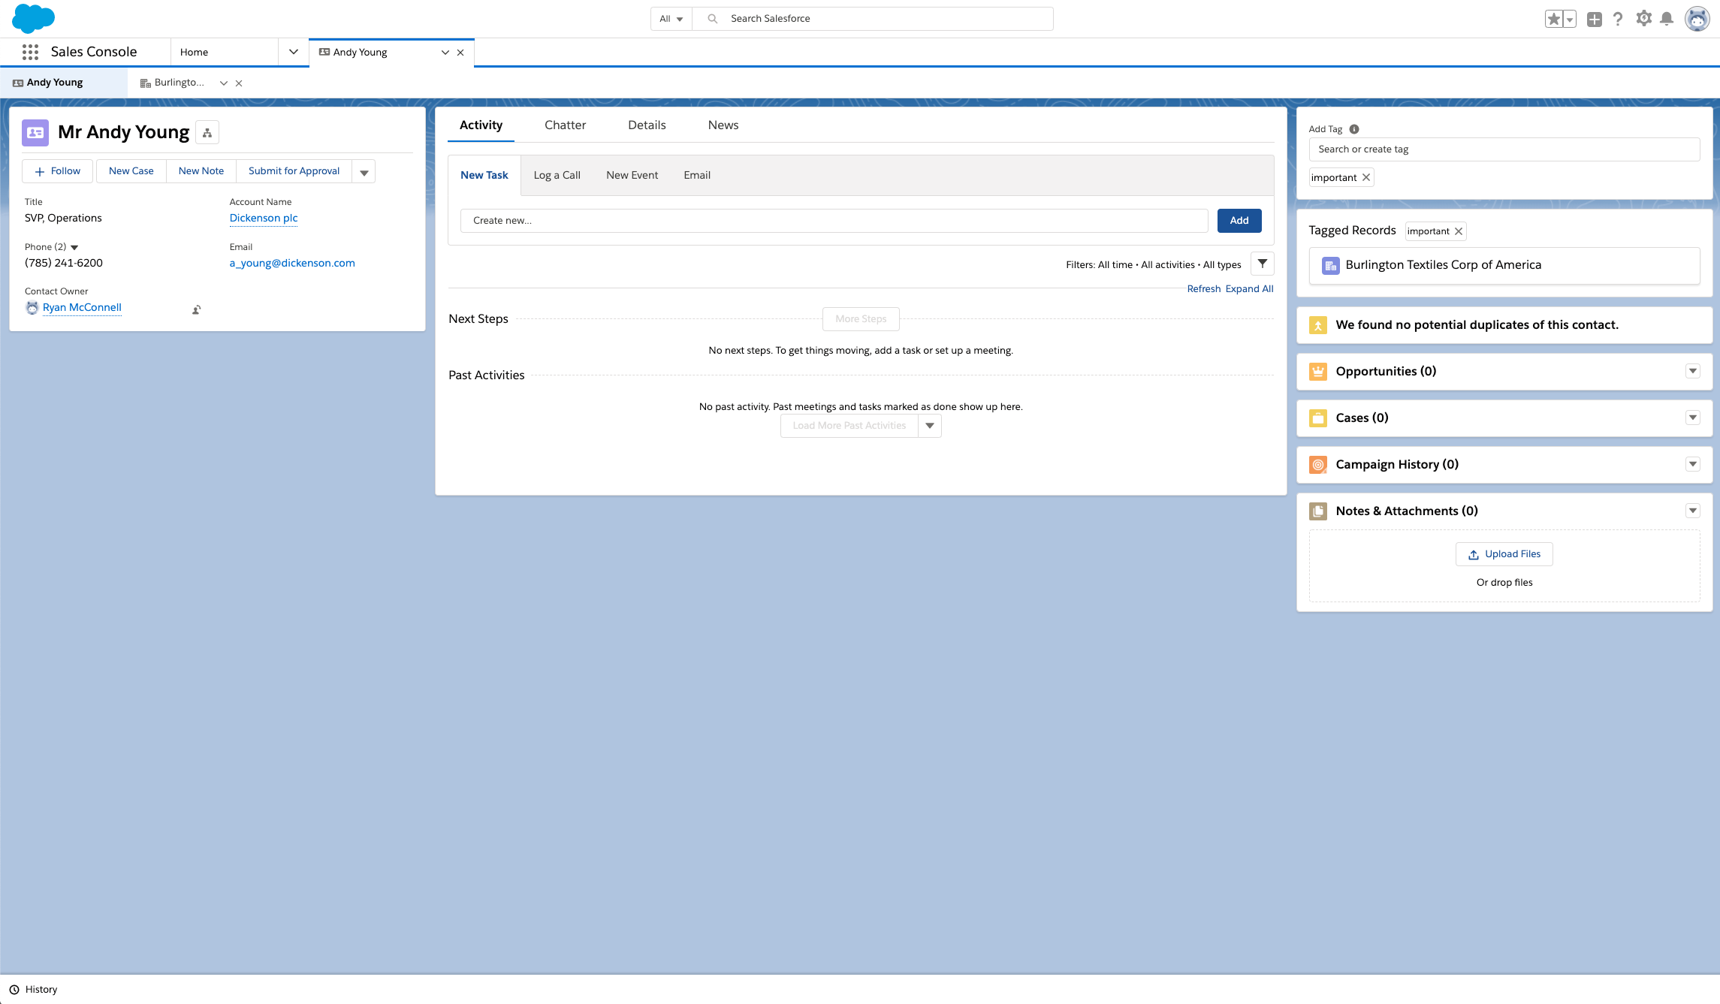1720x1004 pixels.
Task: Click the duplicate-check merge icon
Action: click(1318, 325)
